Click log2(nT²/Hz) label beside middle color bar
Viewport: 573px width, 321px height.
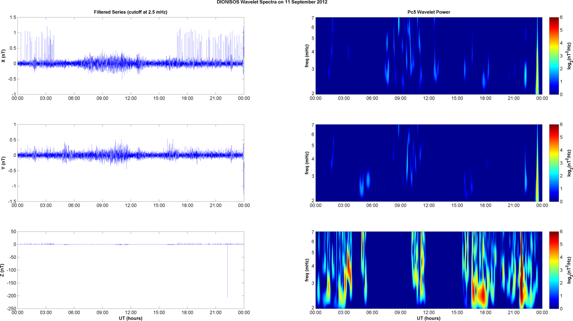pos(570,163)
